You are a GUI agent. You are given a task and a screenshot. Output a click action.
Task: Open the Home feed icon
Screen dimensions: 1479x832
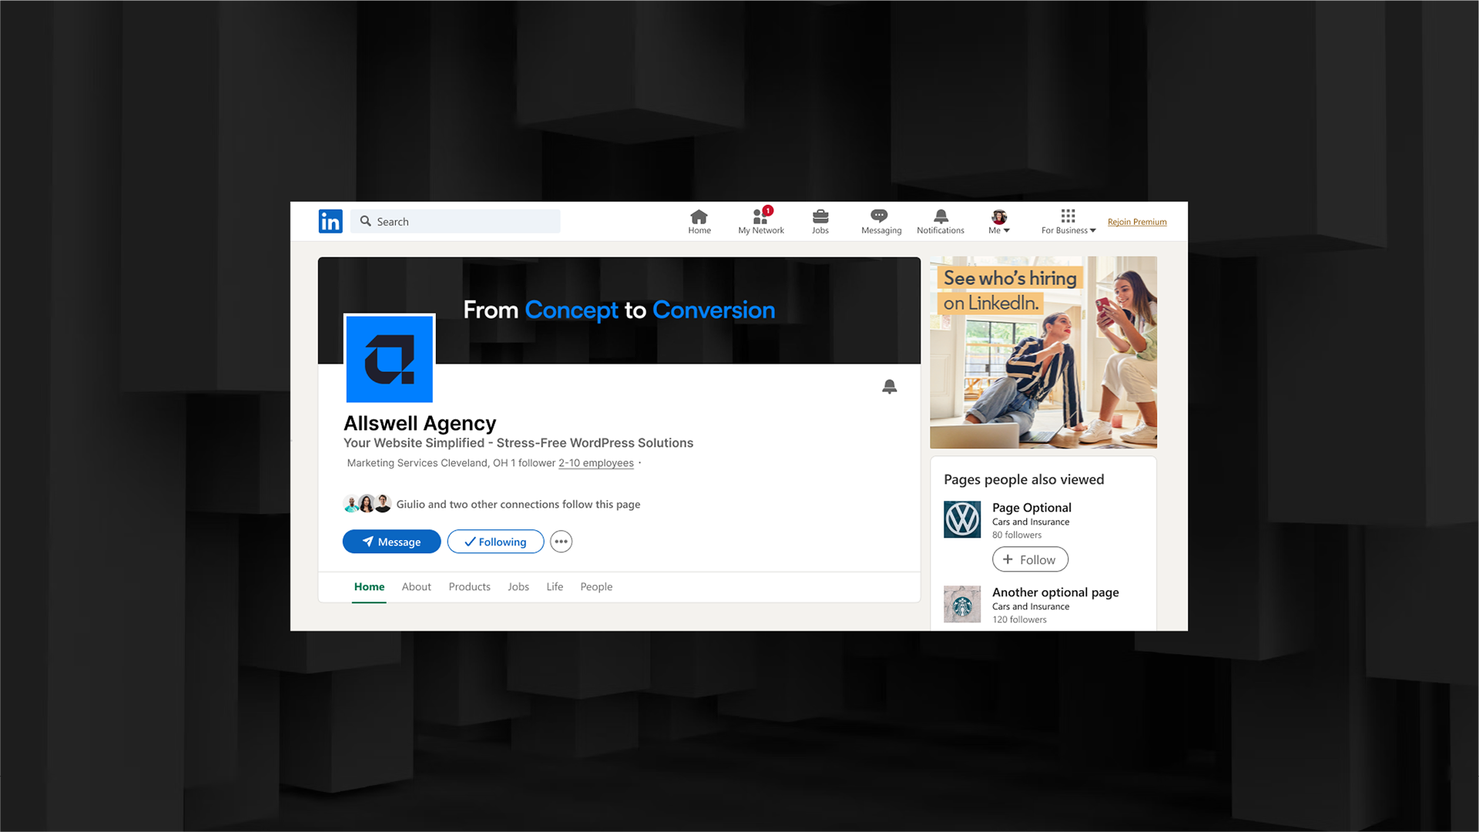coord(699,221)
